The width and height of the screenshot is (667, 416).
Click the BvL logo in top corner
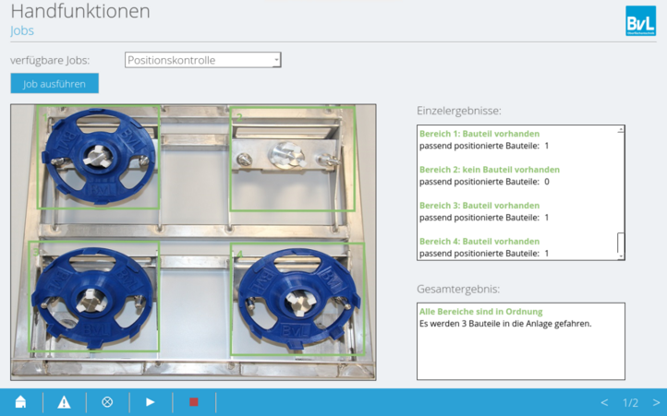tap(640, 21)
